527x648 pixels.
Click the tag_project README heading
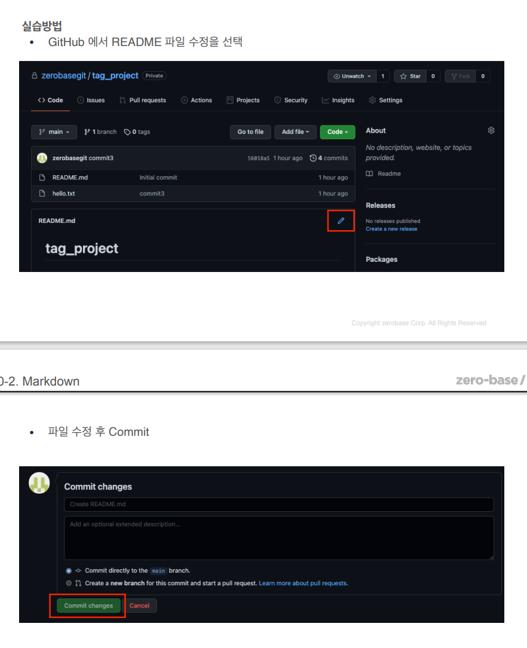[x=82, y=248]
